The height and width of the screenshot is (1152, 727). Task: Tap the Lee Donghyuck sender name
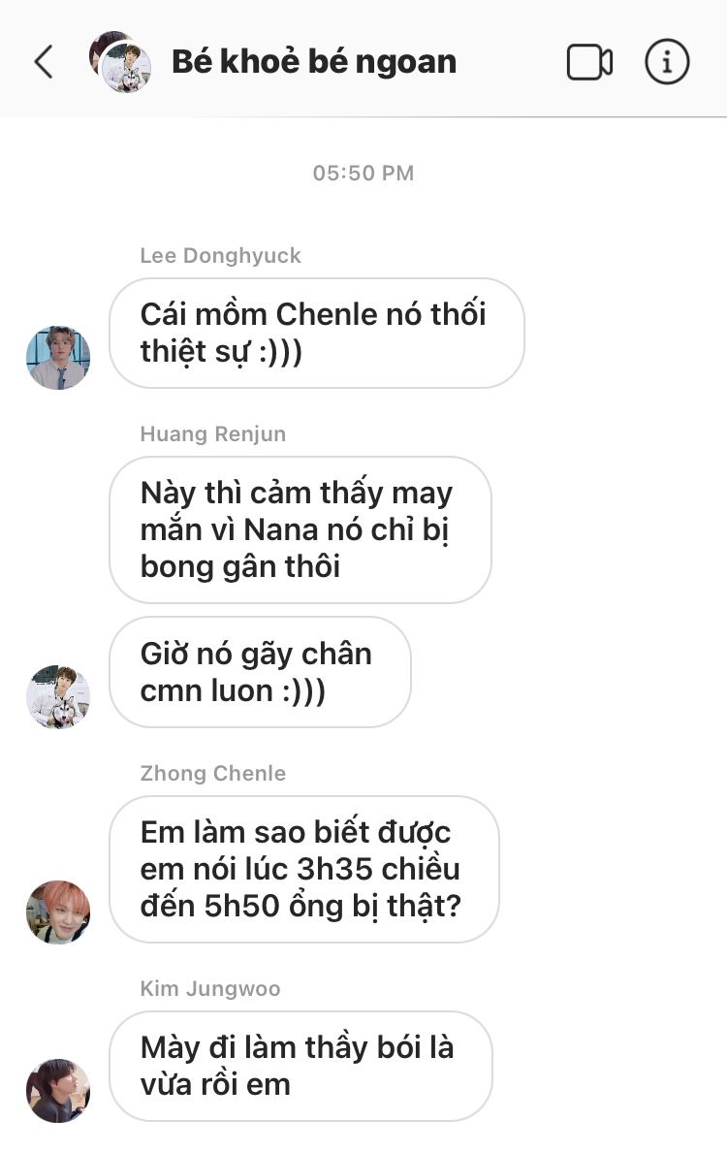220,256
